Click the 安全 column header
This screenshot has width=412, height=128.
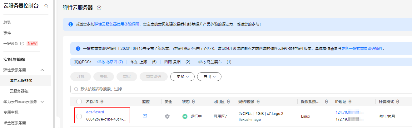[168, 102]
